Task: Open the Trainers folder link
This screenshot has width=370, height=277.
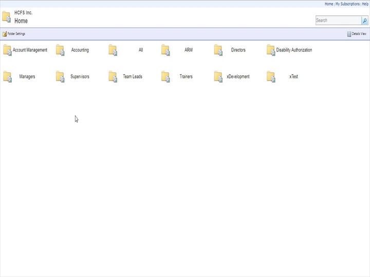Action: pos(186,77)
